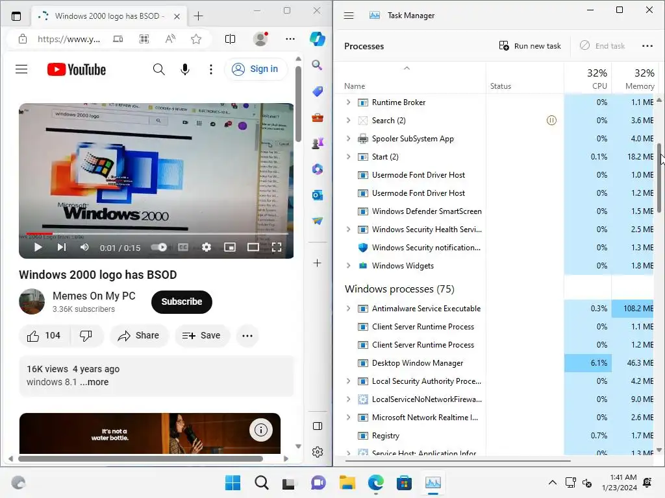
Task: Close the Windows 2000 logo tab
Action: click(x=177, y=16)
